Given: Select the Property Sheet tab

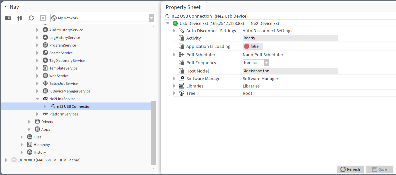Looking at the screenshot, I should [x=183, y=7].
